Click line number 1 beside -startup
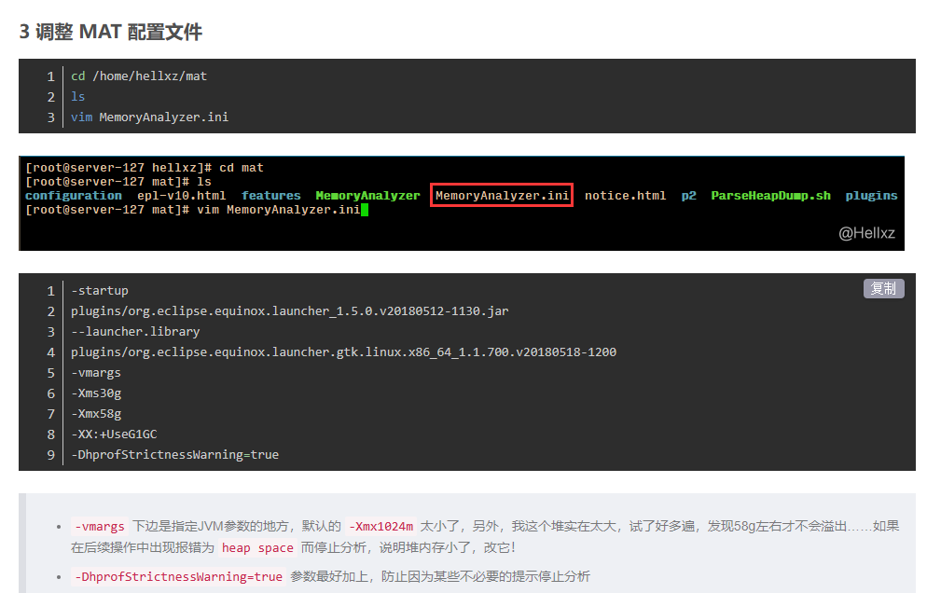Screen dimensions: 927x593 (51, 290)
